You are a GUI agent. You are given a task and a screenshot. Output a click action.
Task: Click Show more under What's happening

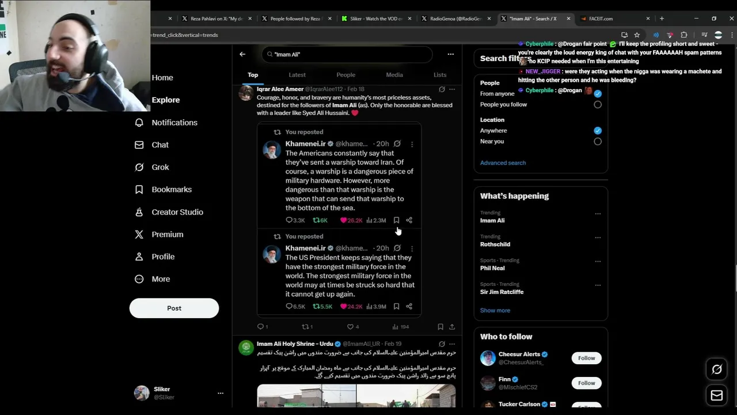click(x=495, y=311)
